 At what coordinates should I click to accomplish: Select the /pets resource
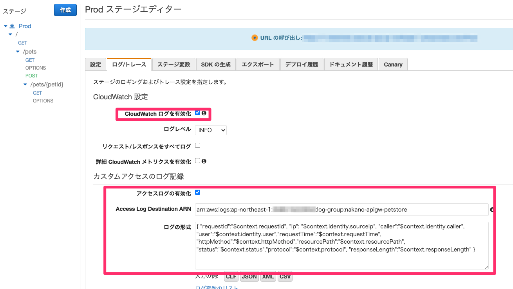[x=30, y=52]
